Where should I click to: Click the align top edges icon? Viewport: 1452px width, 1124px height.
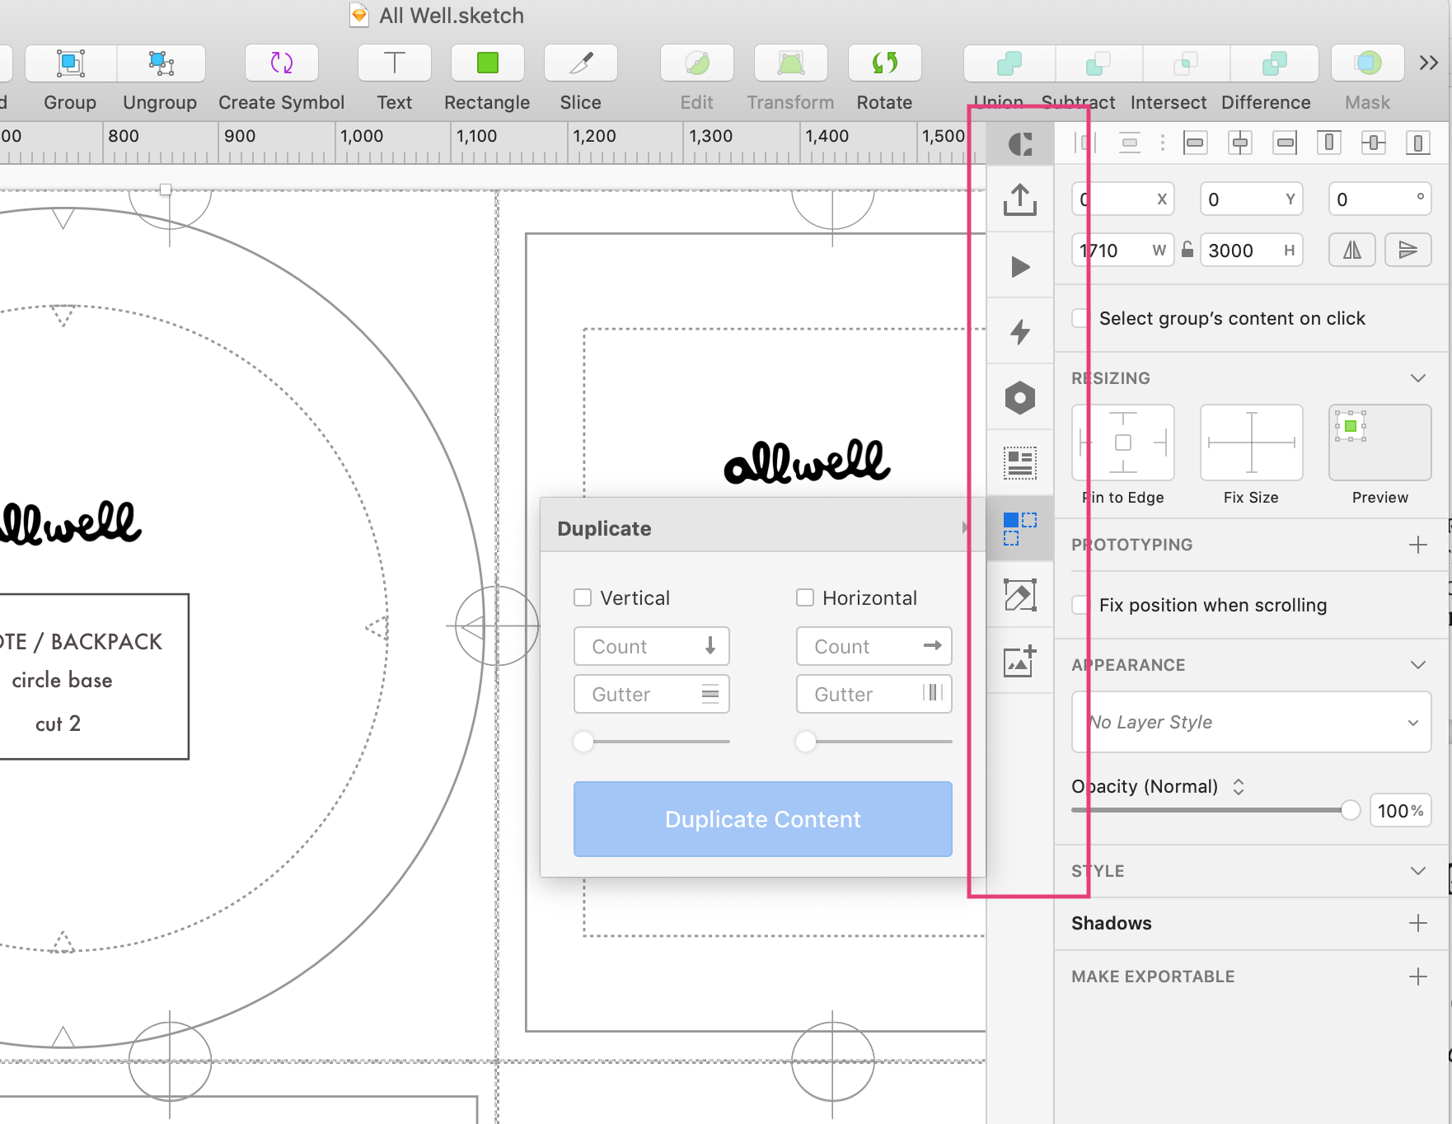1329,143
